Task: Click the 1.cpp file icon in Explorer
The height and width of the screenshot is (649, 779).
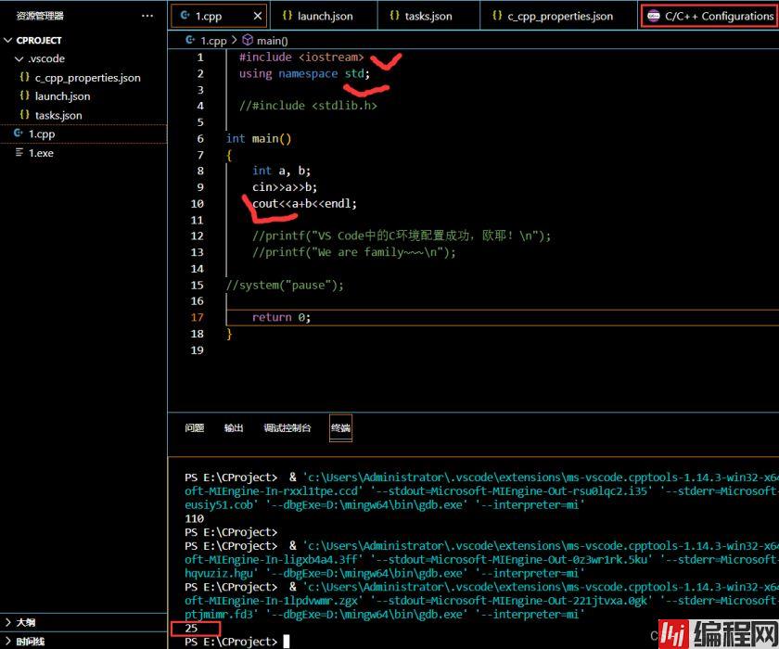Action: click(19, 134)
